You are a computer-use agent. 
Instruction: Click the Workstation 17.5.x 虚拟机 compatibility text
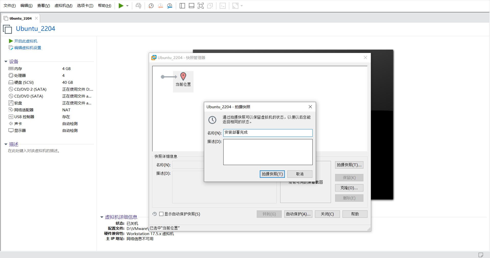150,234
